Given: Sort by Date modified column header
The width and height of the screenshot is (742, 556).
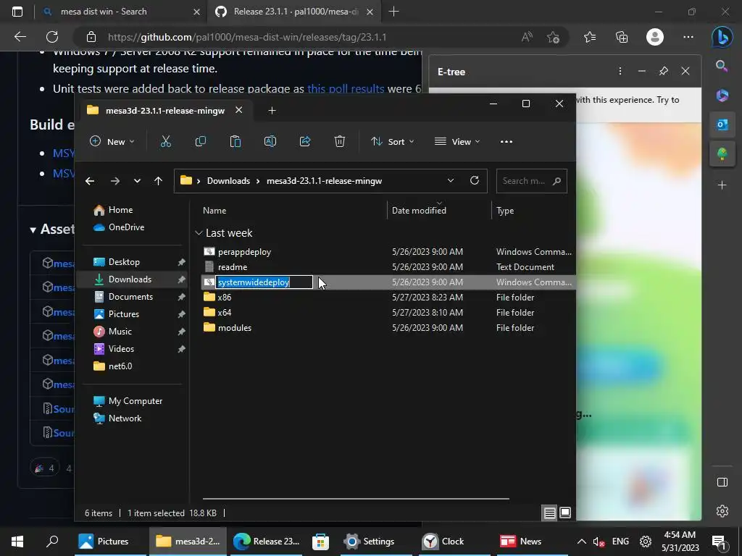Looking at the screenshot, I should [419, 211].
